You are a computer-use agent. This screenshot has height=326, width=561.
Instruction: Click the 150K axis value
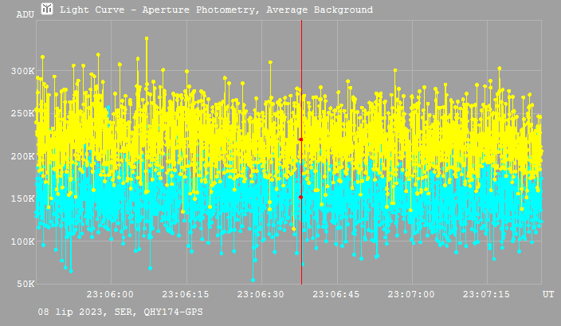coord(22,198)
